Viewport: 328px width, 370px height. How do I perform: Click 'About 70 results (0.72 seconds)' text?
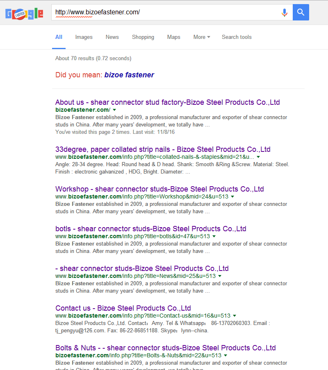click(93, 58)
